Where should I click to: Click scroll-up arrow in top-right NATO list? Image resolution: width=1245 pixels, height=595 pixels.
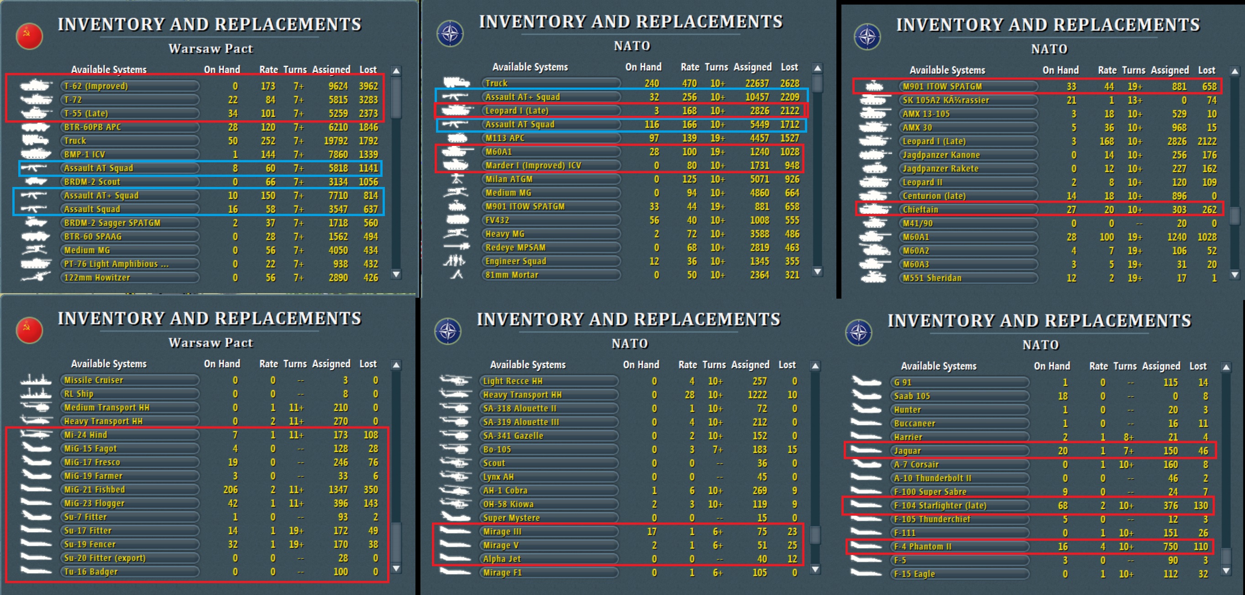(x=1234, y=72)
